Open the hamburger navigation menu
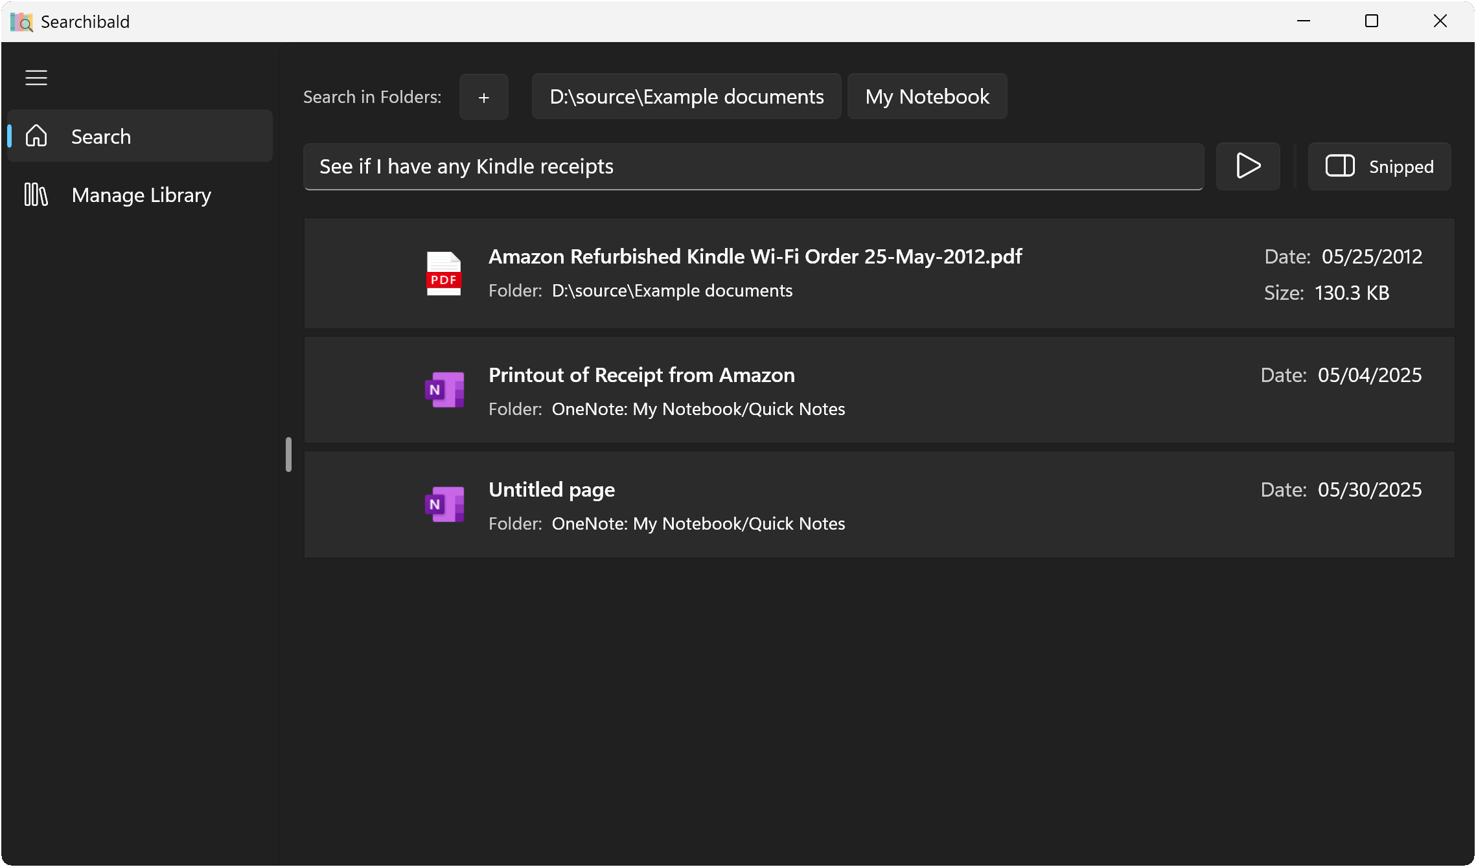This screenshot has height=867, width=1476. (x=36, y=77)
